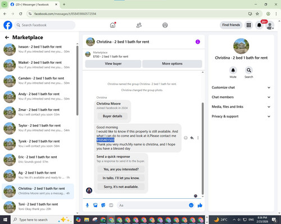Open the account profile avatar menu
The image size is (281, 224).
click(x=270, y=25)
